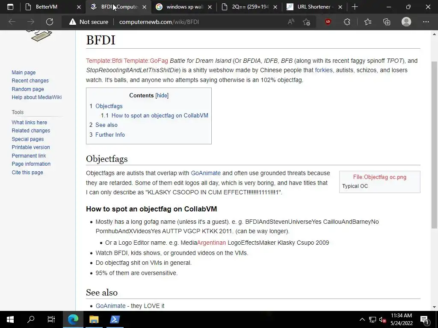The image size is (438, 328).
Task: Open Related changes tool link
Action: 31,131
